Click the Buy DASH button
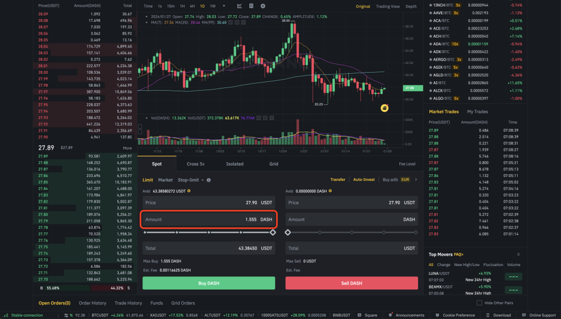Viewport: 561px width, 319px height. [209, 283]
